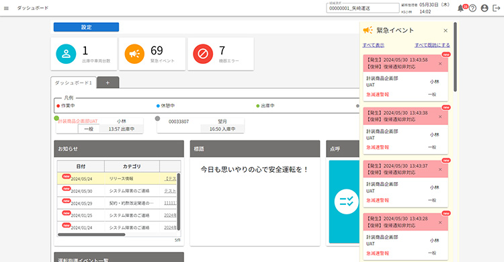Image resolution: width=504 pixels, height=262 pixels.
Task: Click the 急減速警報 label in 13:43:38 card
Action: pyautogui.click(x=378, y=147)
